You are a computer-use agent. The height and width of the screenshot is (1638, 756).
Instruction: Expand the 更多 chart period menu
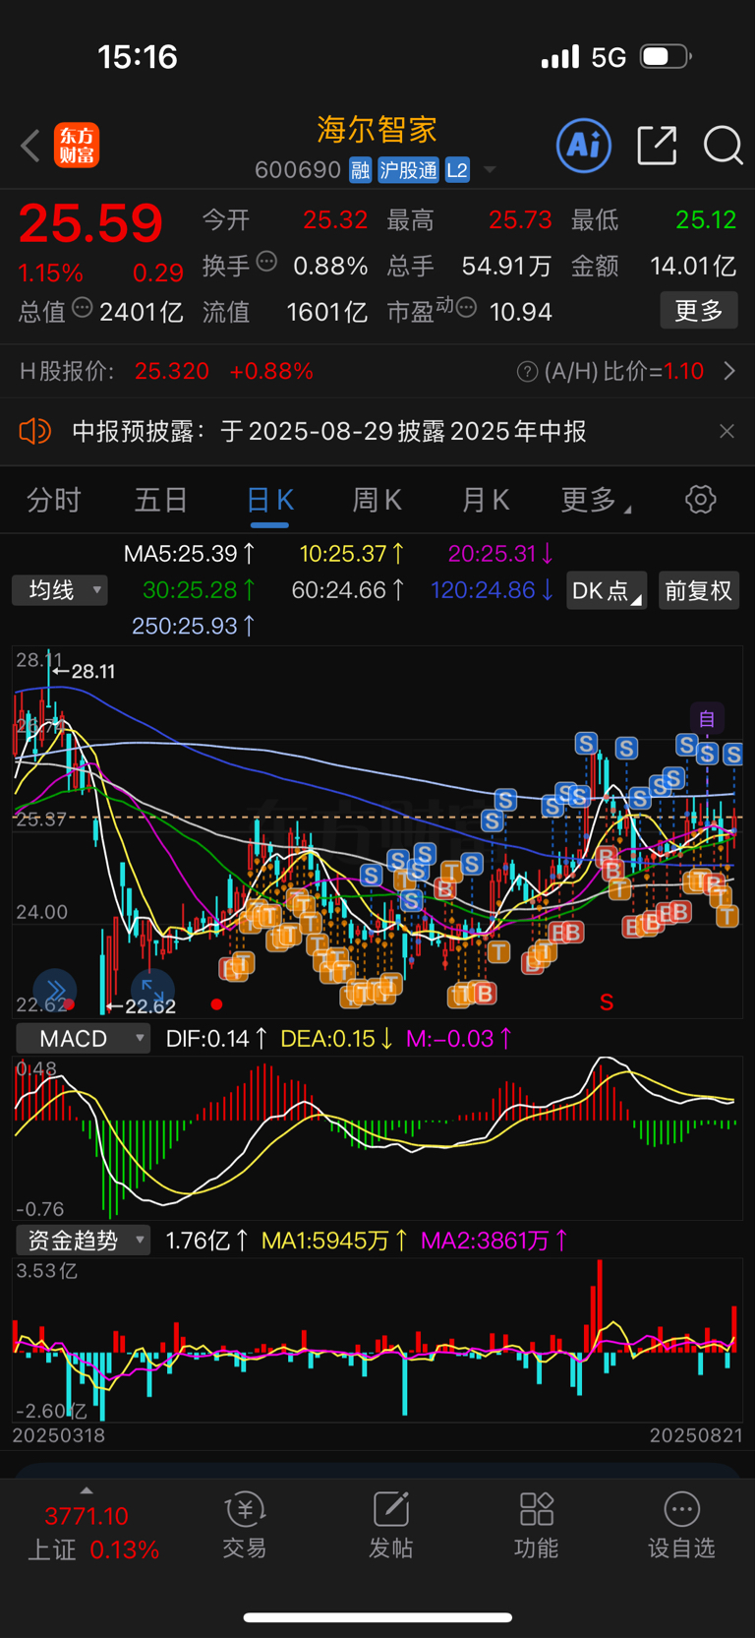click(597, 500)
